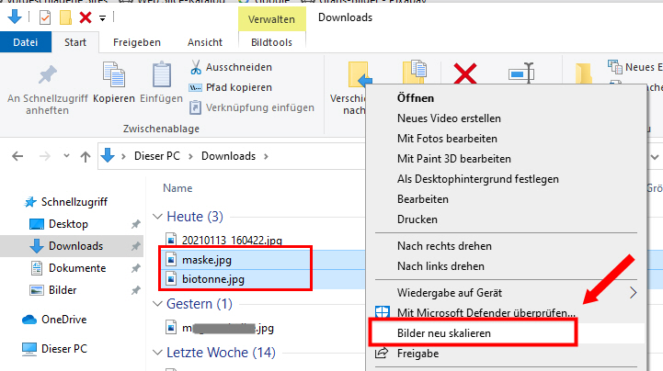Go back with the left arrow
The height and width of the screenshot is (371, 663).
tap(18, 156)
